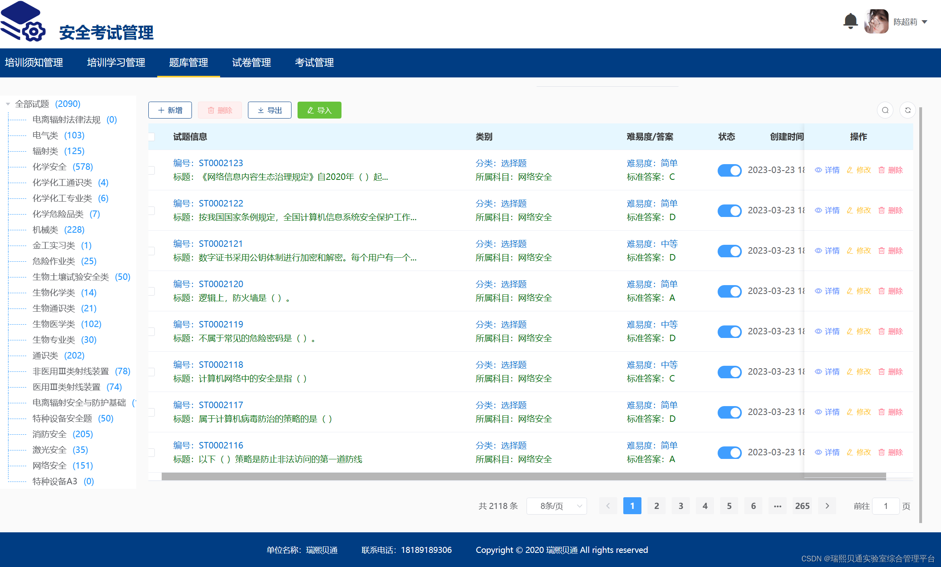The height and width of the screenshot is (567, 941).
Task: Open the 8条/页 page size dropdown
Action: click(x=556, y=506)
